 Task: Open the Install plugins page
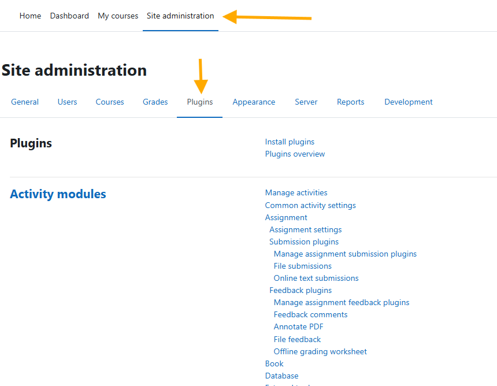click(290, 142)
